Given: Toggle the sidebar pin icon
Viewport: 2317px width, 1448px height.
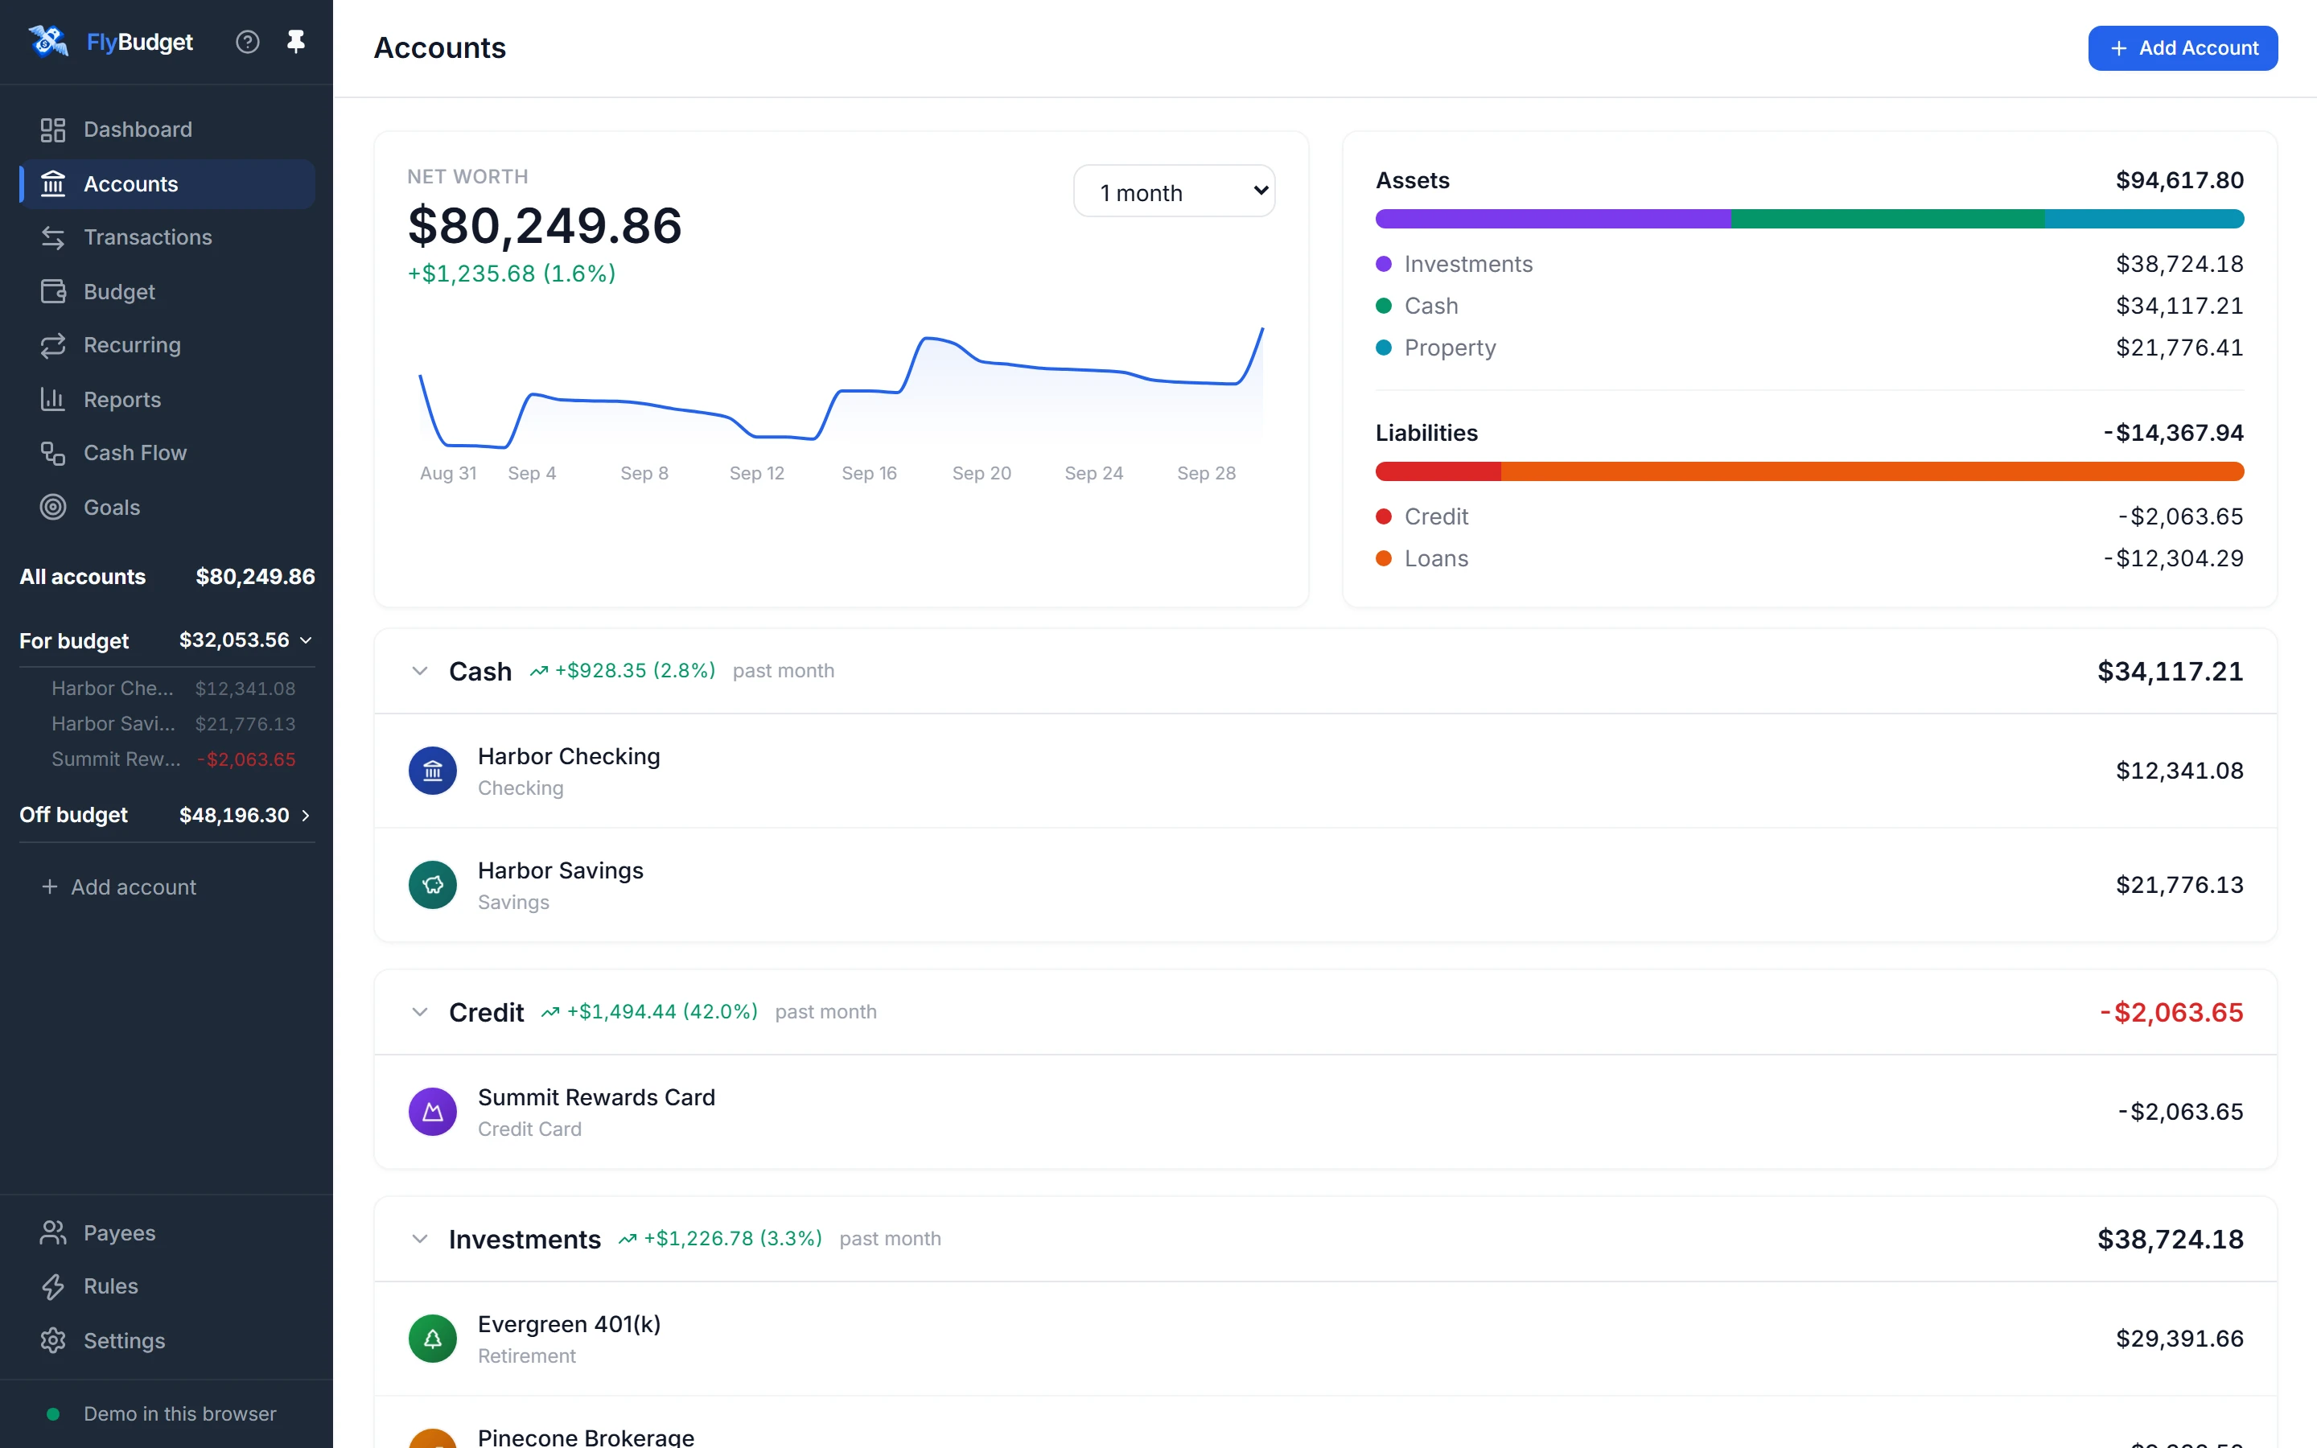Looking at the screenshot, I should pos(296,42).
